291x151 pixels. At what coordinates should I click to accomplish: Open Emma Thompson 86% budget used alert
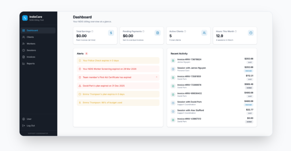118,103
